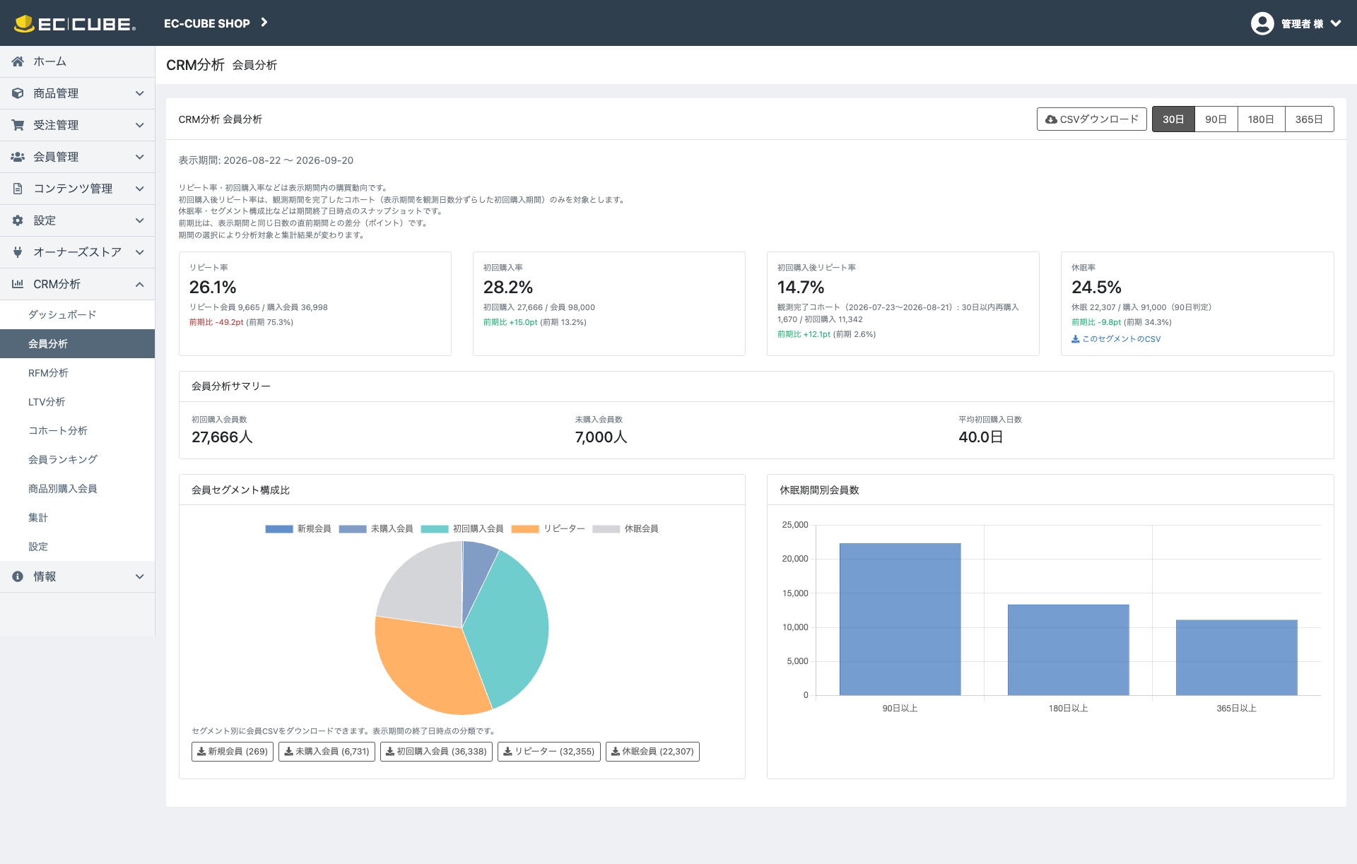Select the 30日 period button
Image resolution: width=1357 pixels, height=864 pixels.
click(x=1173, y=119)
